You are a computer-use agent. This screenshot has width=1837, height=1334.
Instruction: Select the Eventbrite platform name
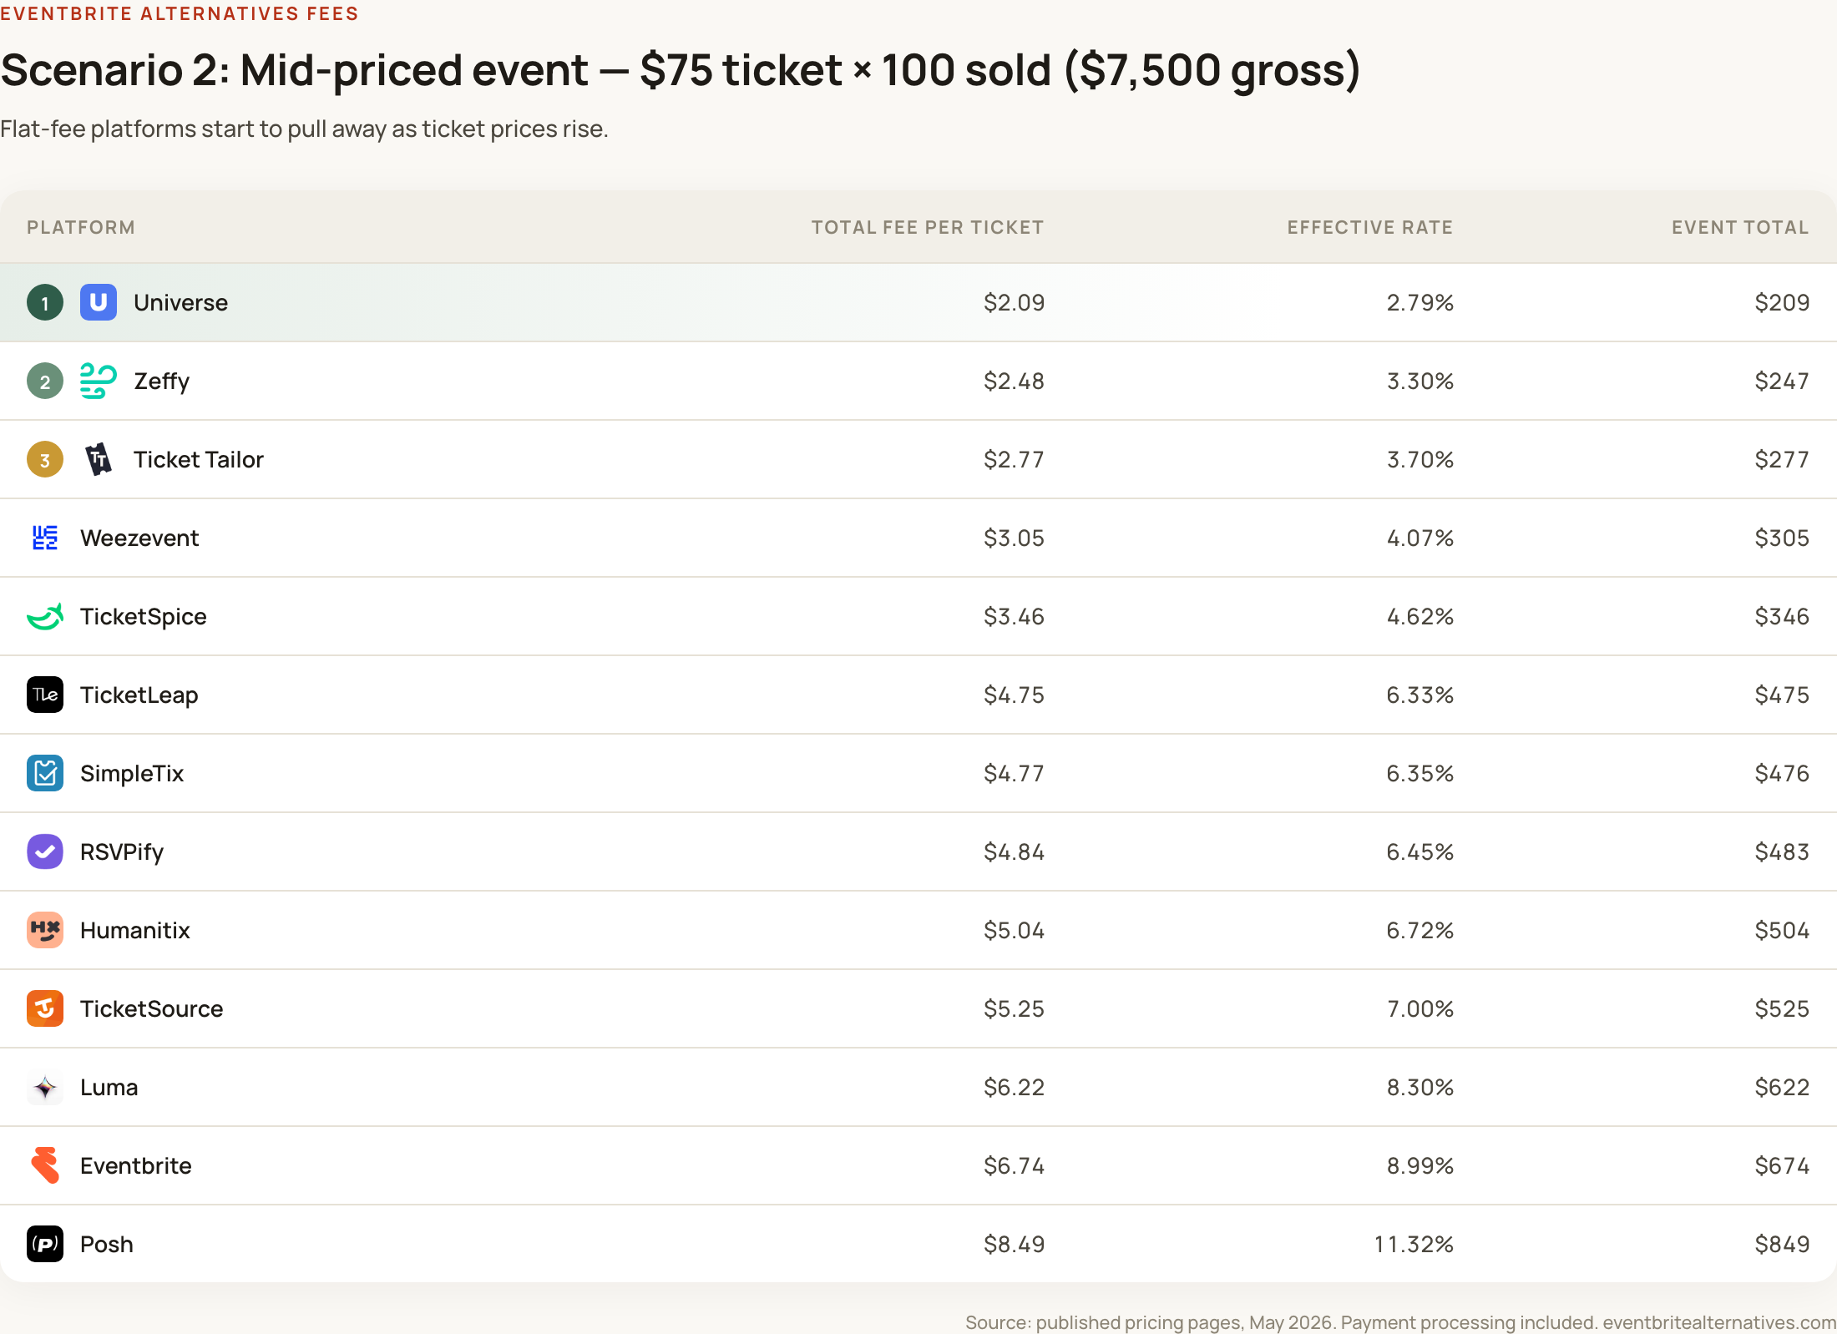point(136,1165)
